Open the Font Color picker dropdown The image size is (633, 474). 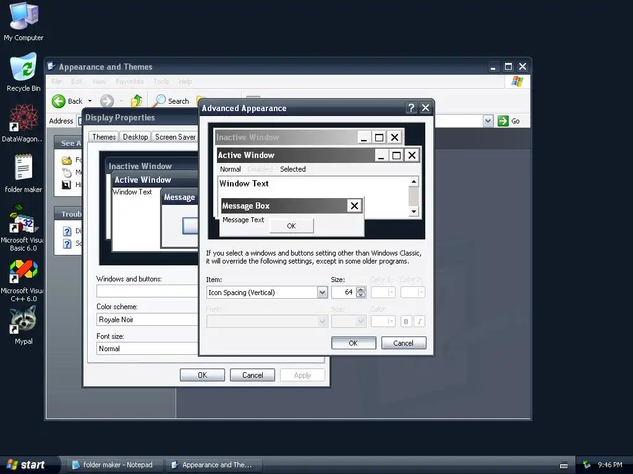383,321
